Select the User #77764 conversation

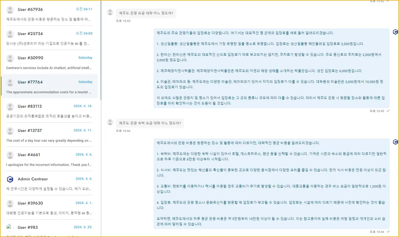pos(49,87)
